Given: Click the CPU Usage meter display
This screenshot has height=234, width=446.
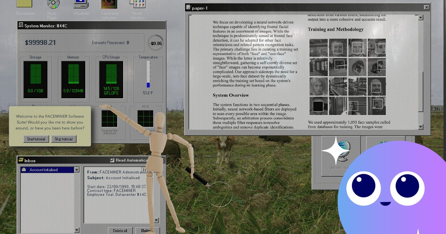Looking at the screenshot, I should click(x=110, y=80).
